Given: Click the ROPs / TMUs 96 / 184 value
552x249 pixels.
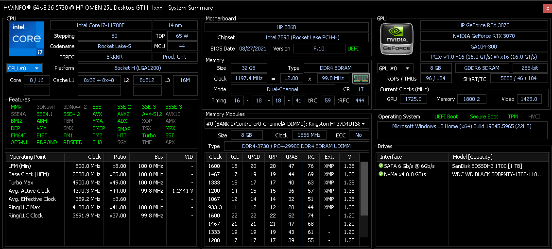Looking at the screenshot, I should point(436,79).
